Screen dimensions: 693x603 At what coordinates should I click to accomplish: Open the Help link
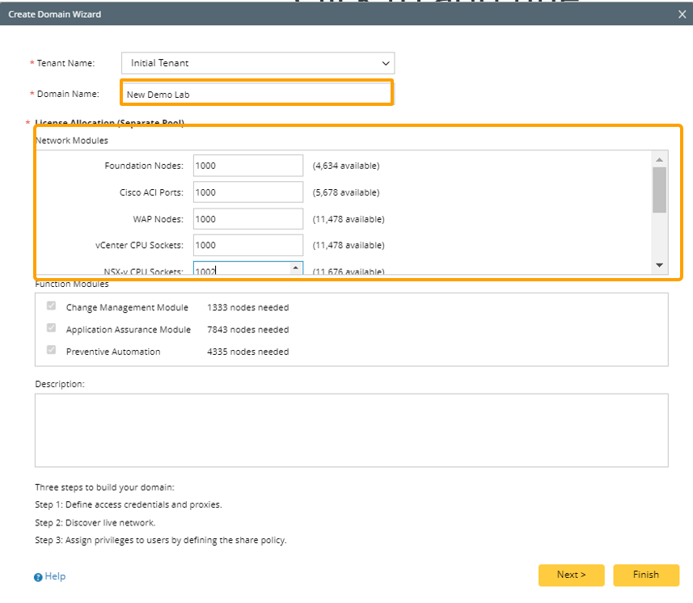[x=55, y=576]
